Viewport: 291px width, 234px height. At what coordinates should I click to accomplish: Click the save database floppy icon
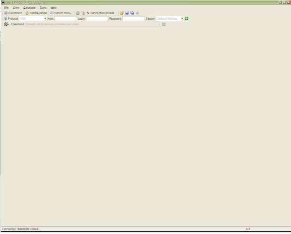tap(127, 13)
